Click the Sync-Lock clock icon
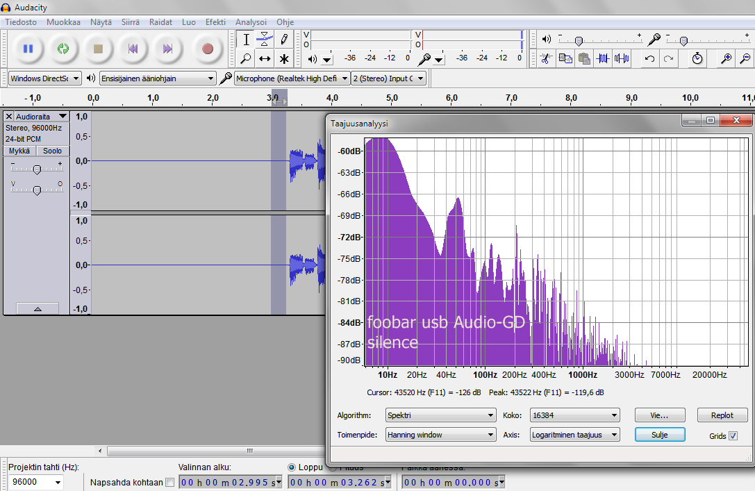Image resolution: width=755 pixels, height=491 pixels. point(697,59)
